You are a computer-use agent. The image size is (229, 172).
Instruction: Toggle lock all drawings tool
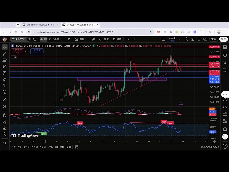[5, 128]
